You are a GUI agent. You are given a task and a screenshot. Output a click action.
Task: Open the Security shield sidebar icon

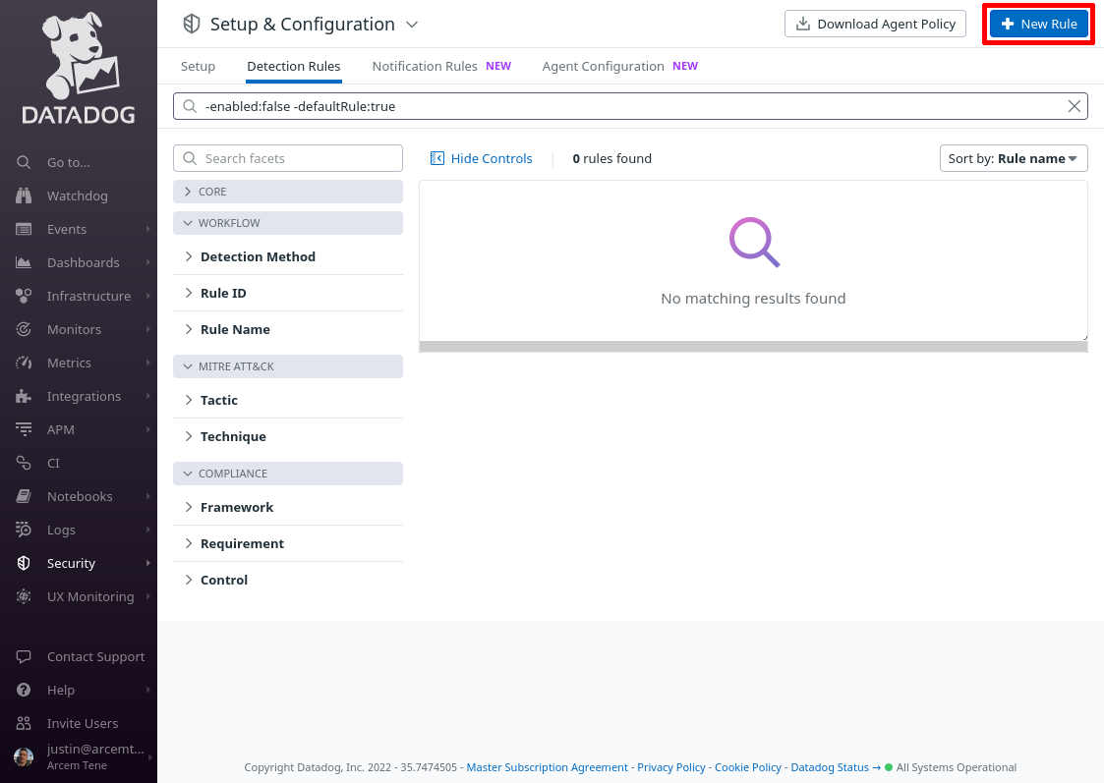(x=24, y=564)
